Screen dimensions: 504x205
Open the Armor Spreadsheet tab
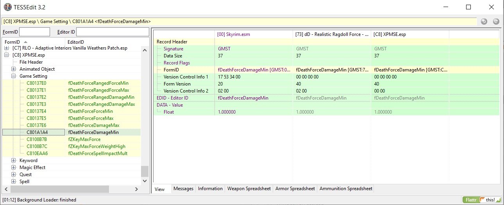pos(295,189)
